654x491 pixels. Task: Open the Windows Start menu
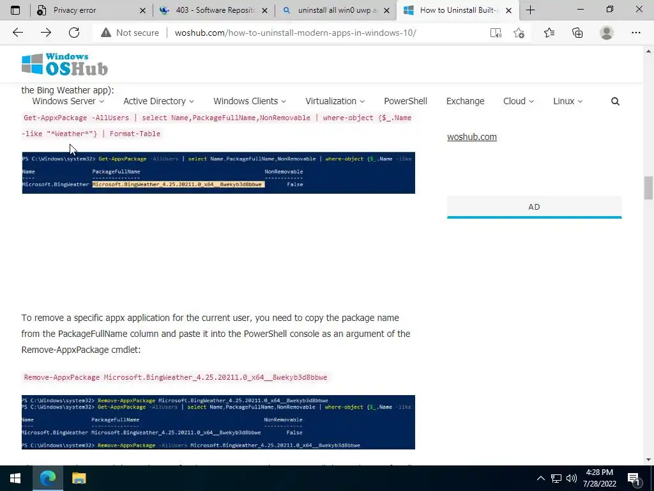pyautogui.click(x=15, y=478)
